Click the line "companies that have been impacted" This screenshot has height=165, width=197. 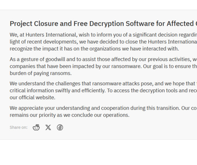tap(103, 66)
